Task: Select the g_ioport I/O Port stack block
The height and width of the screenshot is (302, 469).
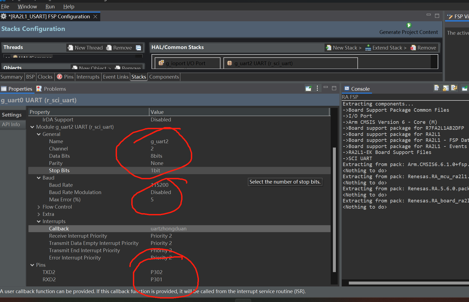Action: click(188, 63)
